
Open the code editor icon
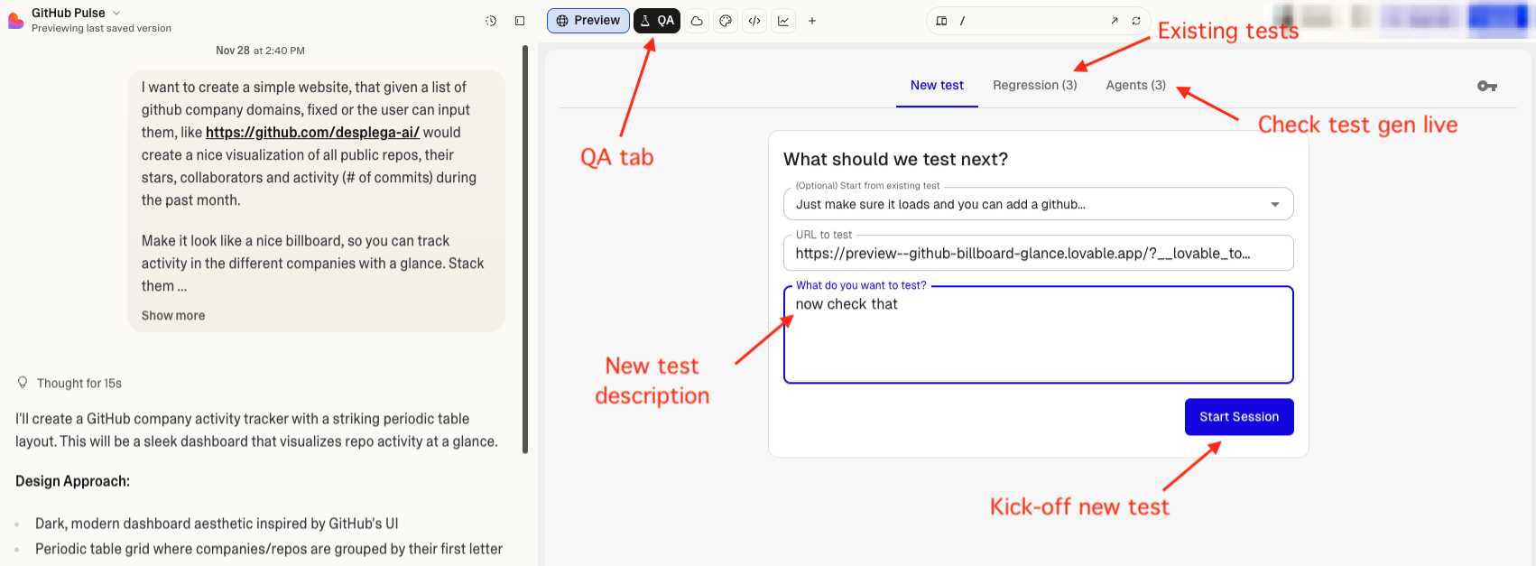(754, 21)
